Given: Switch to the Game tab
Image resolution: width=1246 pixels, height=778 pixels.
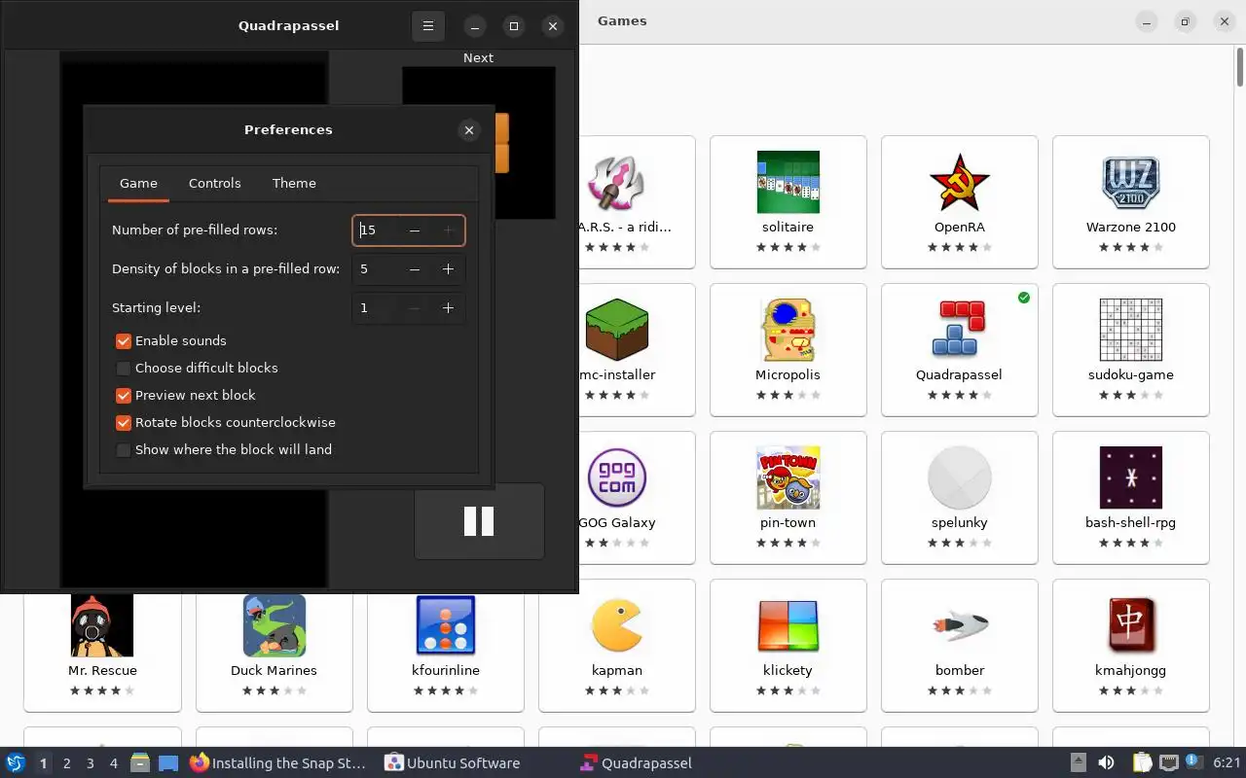Looking at the screenshot, I should (138, 183).
